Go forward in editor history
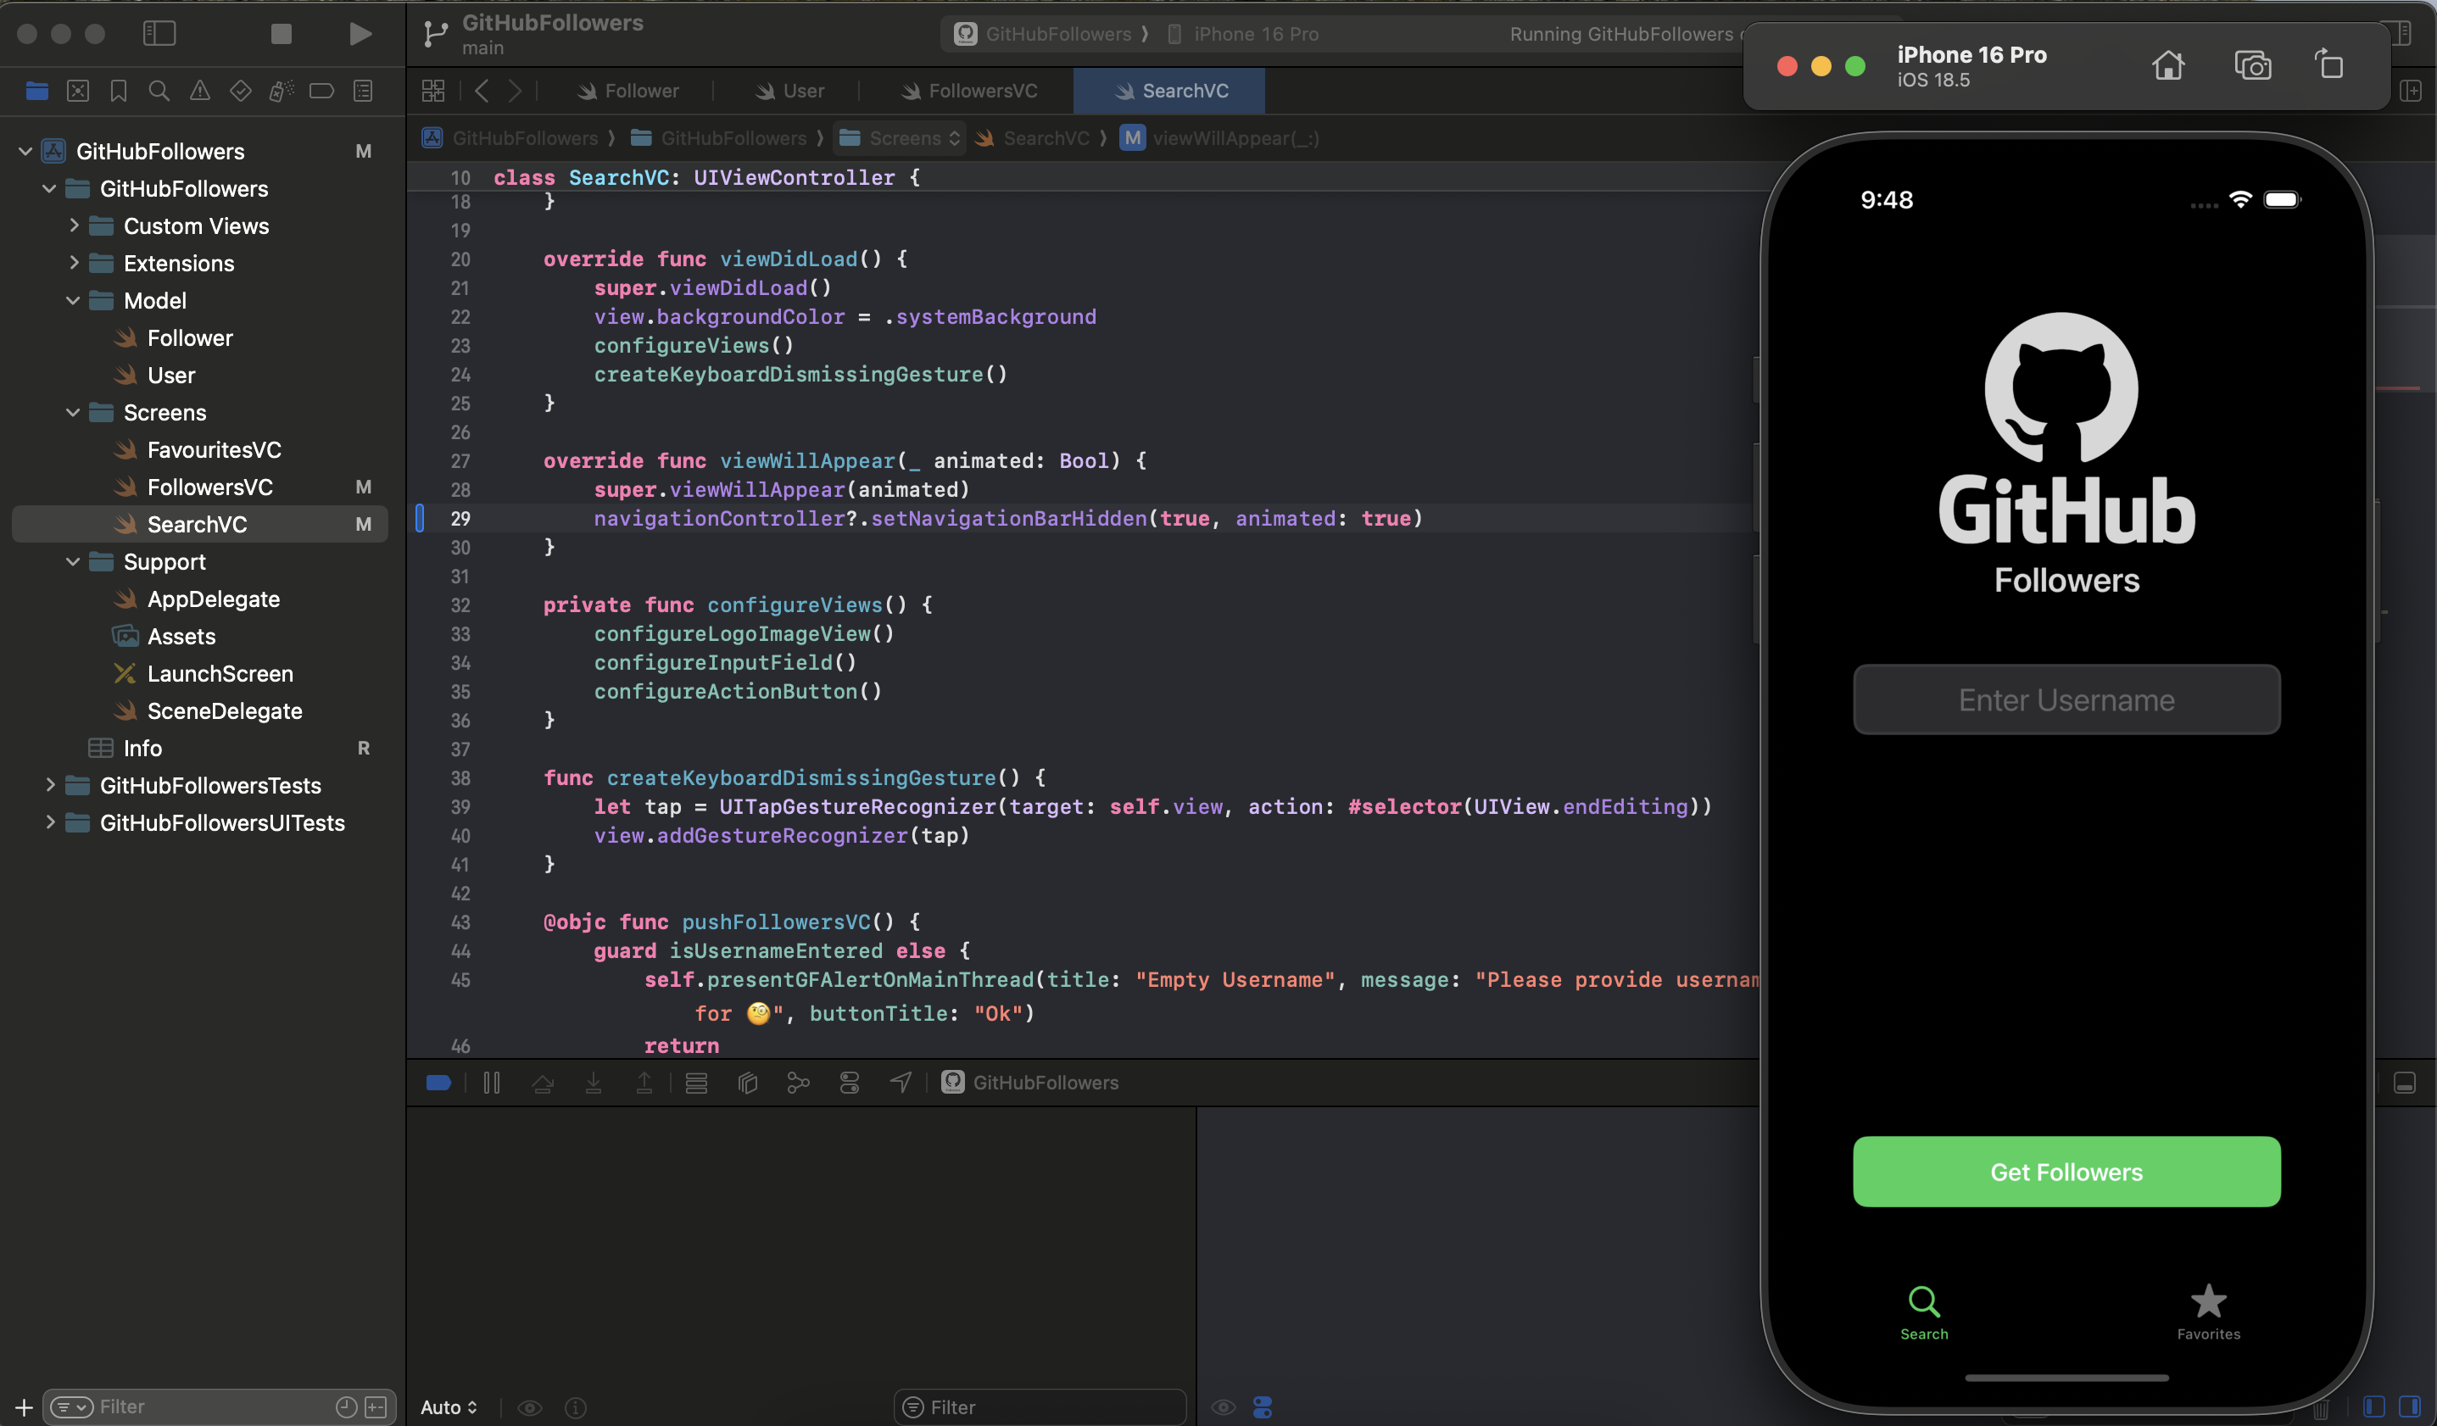Viewport: 2437px width, 1426px height. [516, 91]
